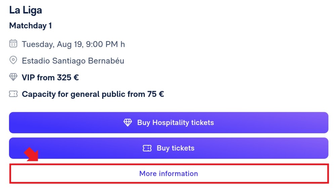Click the 9:00 PM kick-off time
The image size is (336, 194).
(x=102, y=44)
